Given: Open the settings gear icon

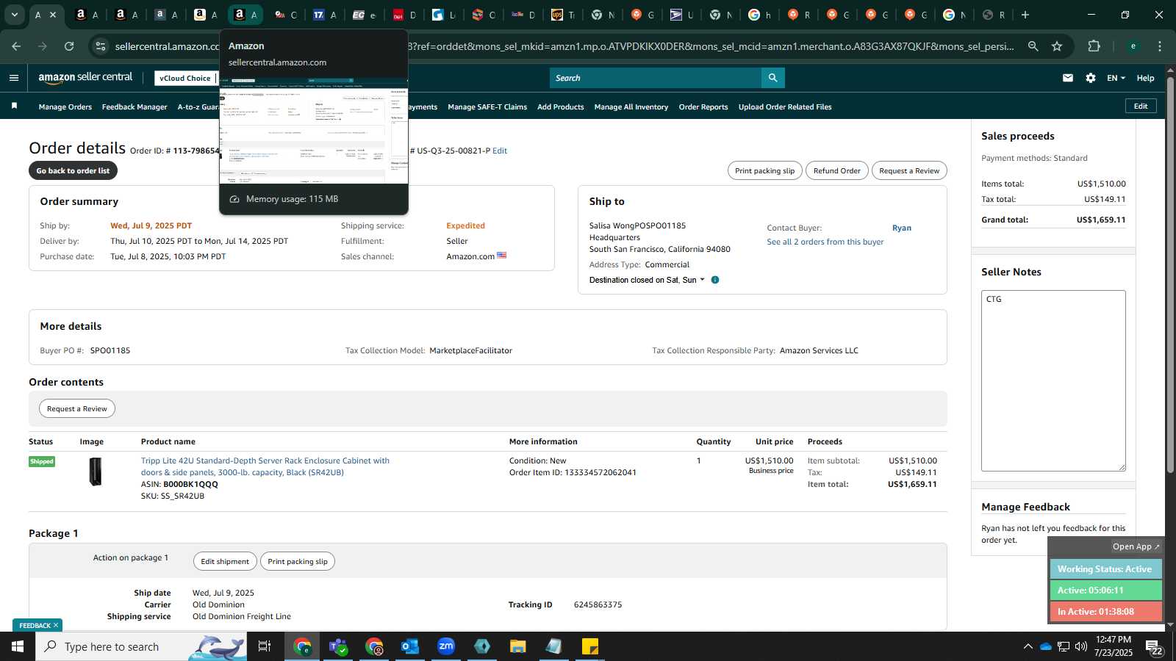Looking at the screenshot, I should click(1091, 78).
